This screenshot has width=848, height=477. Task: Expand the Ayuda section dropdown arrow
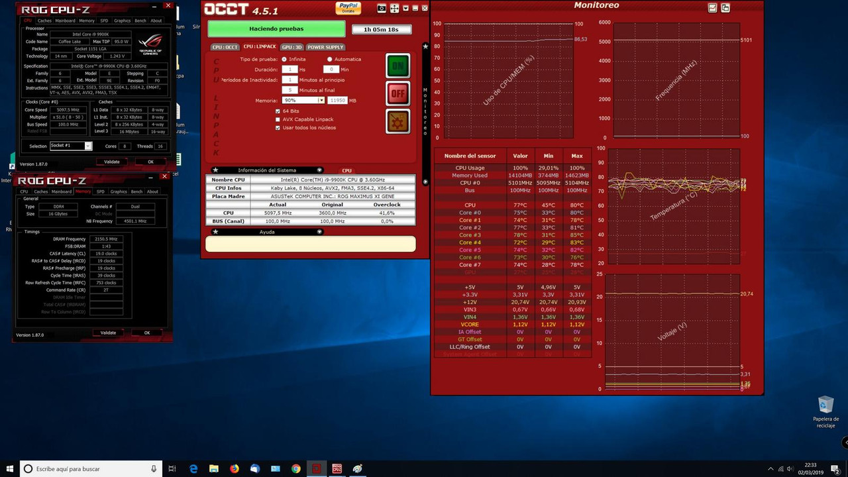coord(319,232)
